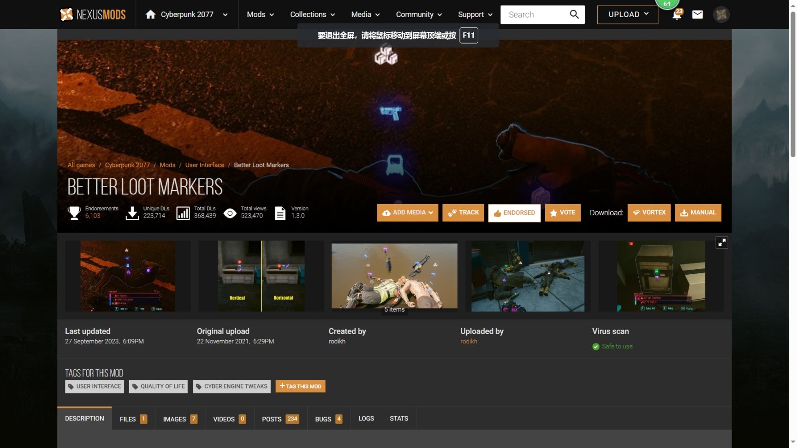Select the User Interface tag
Screen dimensions: 797x448
click(95, 386)
